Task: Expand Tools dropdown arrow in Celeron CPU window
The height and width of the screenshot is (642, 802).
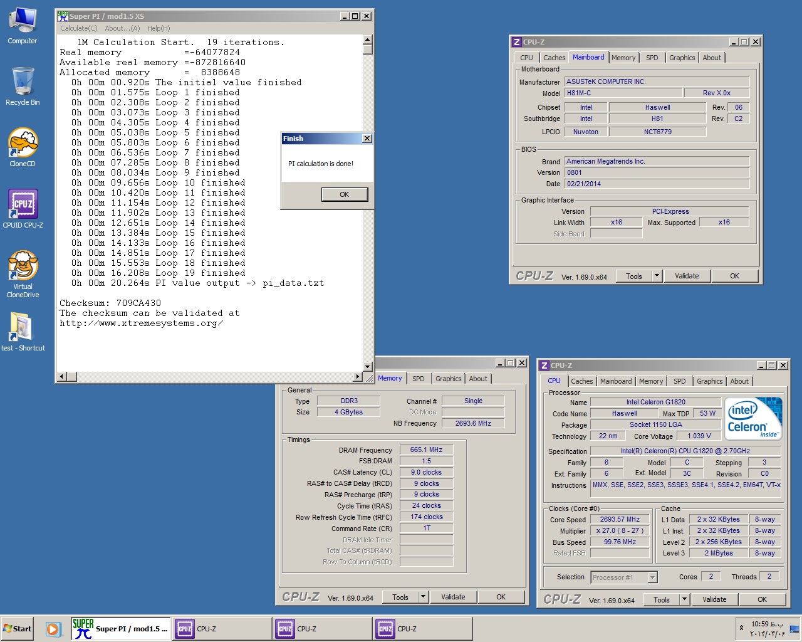Action: 684,599
